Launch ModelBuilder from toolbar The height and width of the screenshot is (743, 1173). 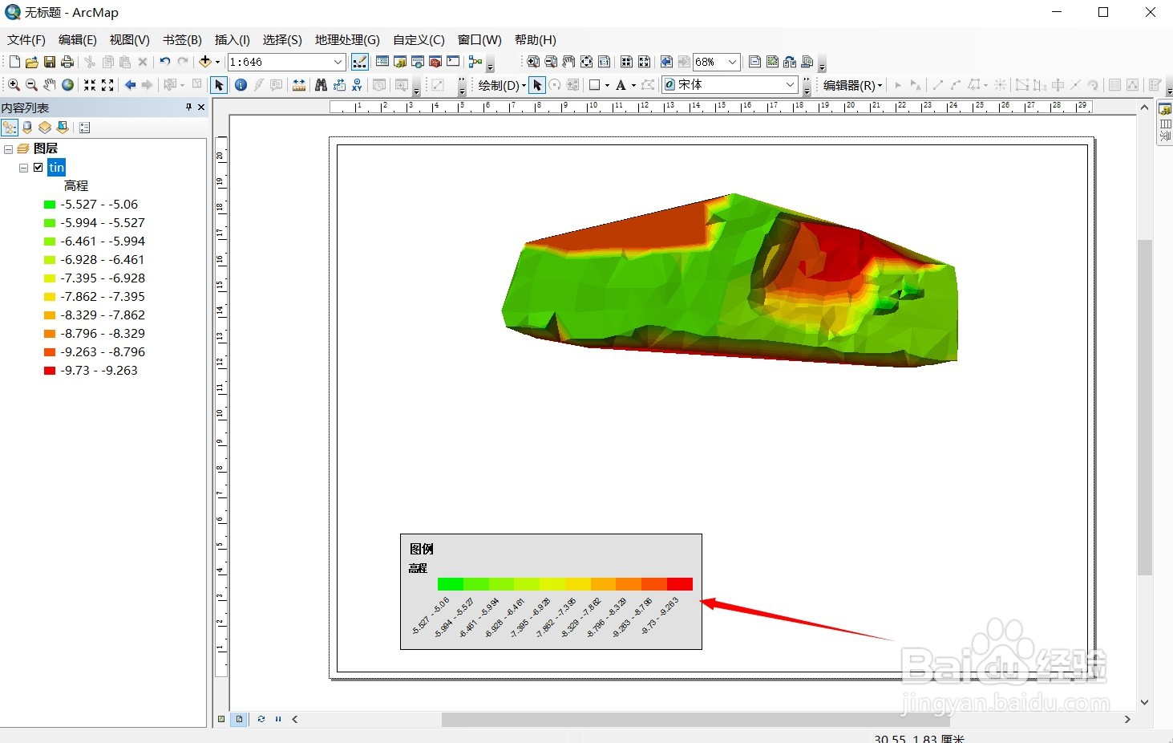tap(475, 62)
